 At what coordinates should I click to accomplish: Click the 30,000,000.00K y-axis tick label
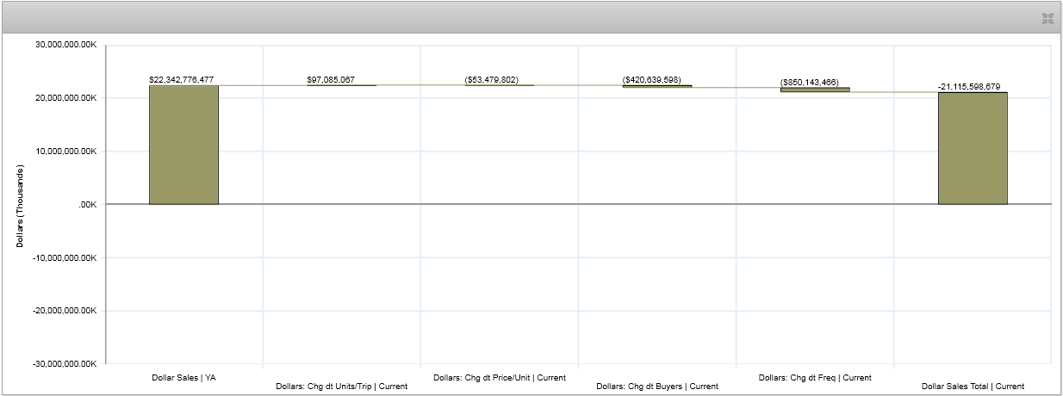pos(65,45)
